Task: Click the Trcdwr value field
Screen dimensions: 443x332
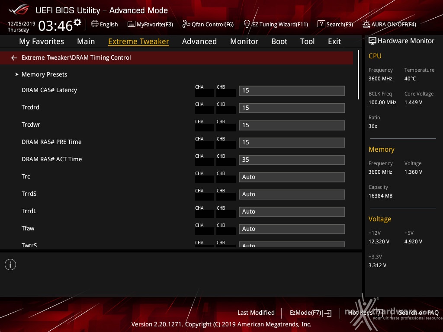Action: pyautogui.click(x=292, y=125)
